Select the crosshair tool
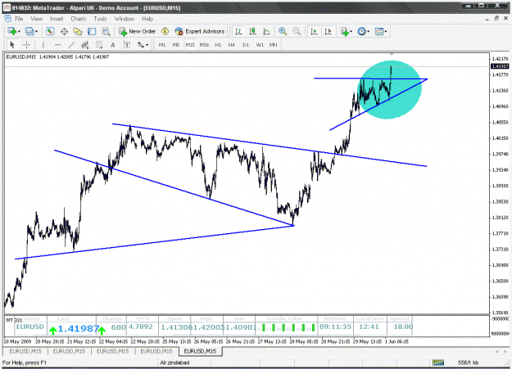The height and width of the screenshot is (369, 512). pyautogui.click(x=26, y=45)
